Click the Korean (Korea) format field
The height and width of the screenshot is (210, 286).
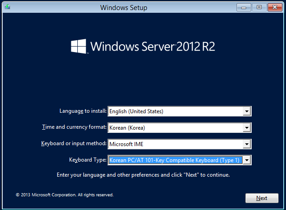click(179, 127)
